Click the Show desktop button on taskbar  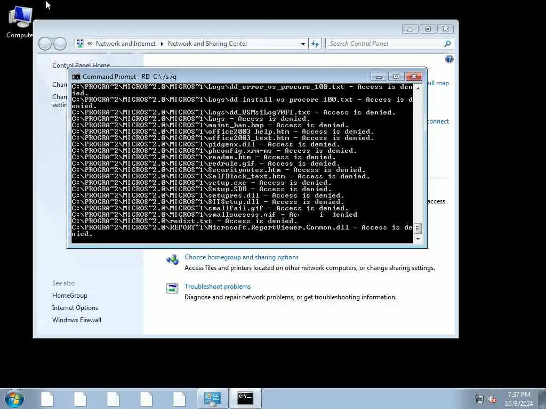[x=542, y=398]
